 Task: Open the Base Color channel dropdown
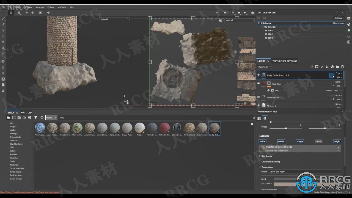265,67
